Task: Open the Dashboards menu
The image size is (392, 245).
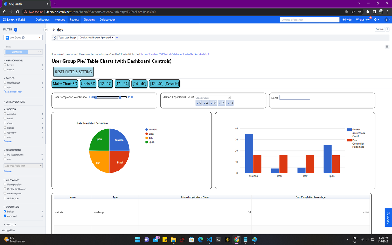Action: click(x=43, y=20)
